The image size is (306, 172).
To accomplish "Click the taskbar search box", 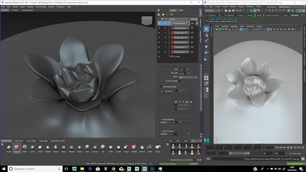I will point(35,169).
